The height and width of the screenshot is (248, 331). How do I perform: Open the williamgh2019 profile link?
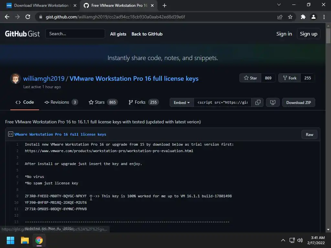click(x=44, y=78)
